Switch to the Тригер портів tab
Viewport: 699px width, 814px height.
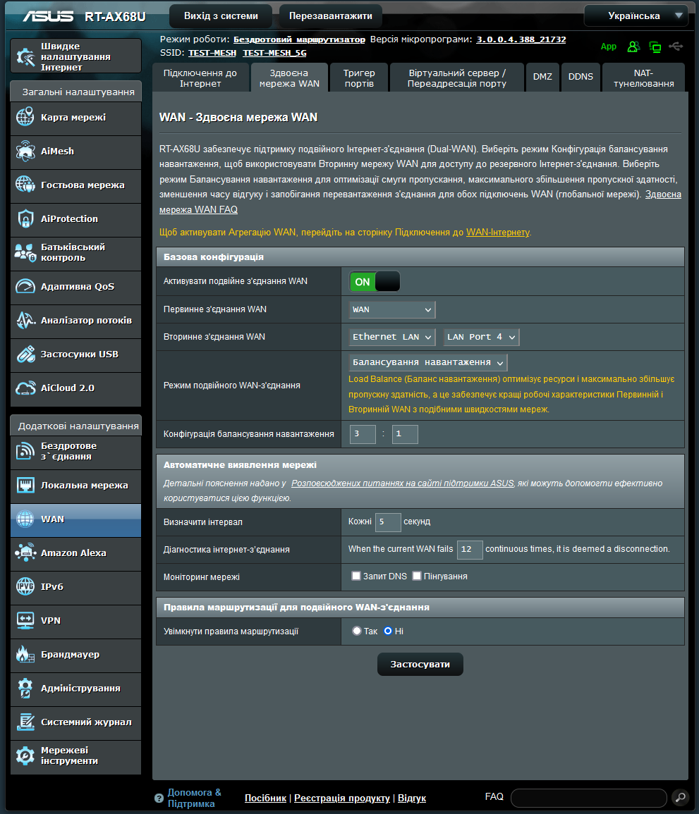click(359, 78)
